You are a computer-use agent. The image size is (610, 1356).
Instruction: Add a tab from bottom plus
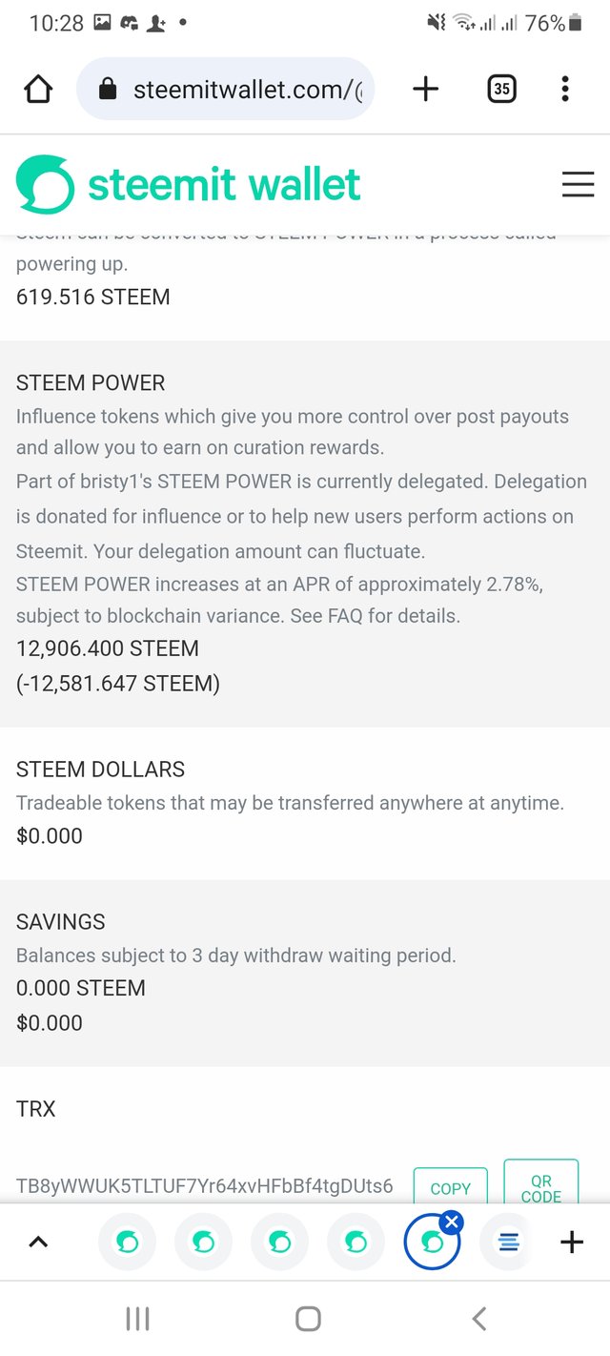coord(572,1242)
